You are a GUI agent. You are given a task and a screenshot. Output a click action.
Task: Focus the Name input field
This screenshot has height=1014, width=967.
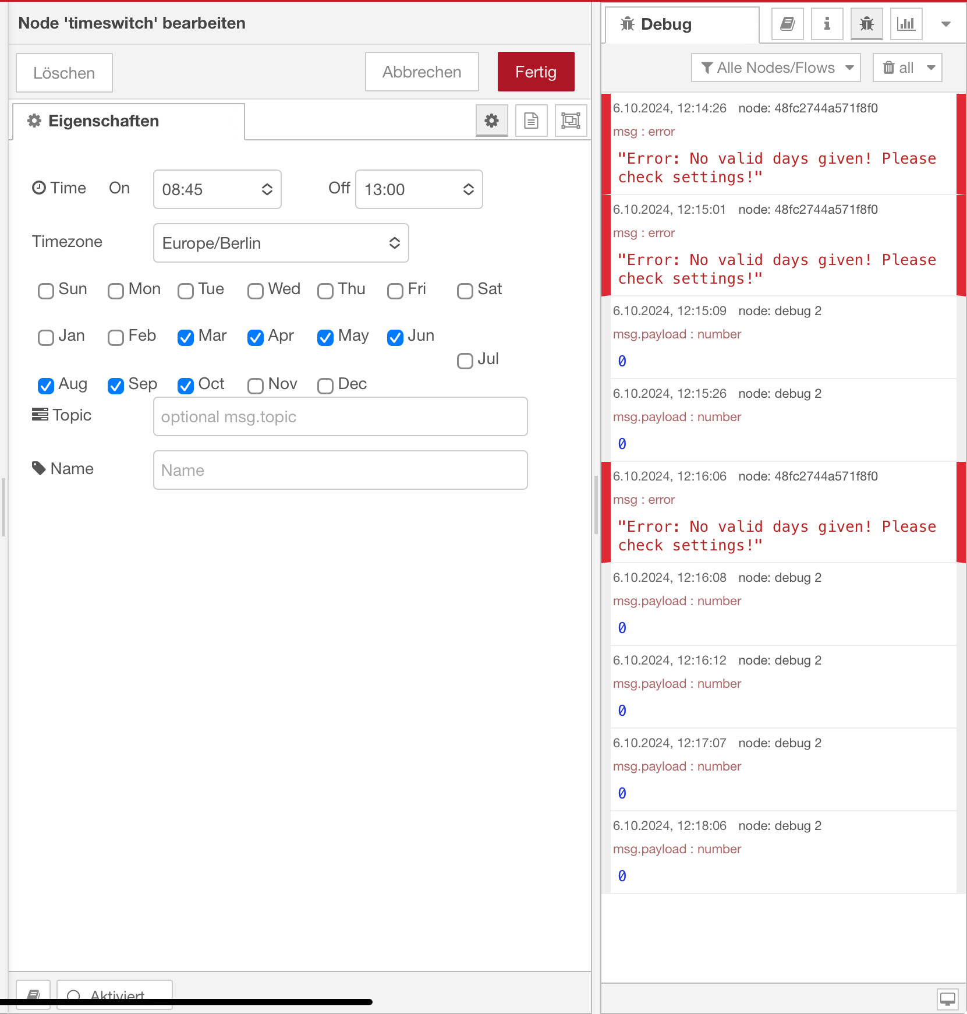(340, 470)
